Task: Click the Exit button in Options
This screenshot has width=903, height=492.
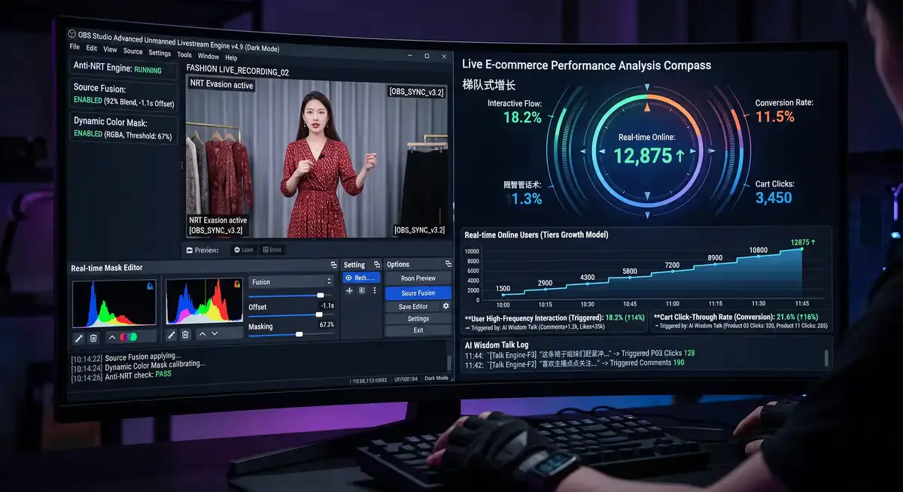Action: [418, 330]
